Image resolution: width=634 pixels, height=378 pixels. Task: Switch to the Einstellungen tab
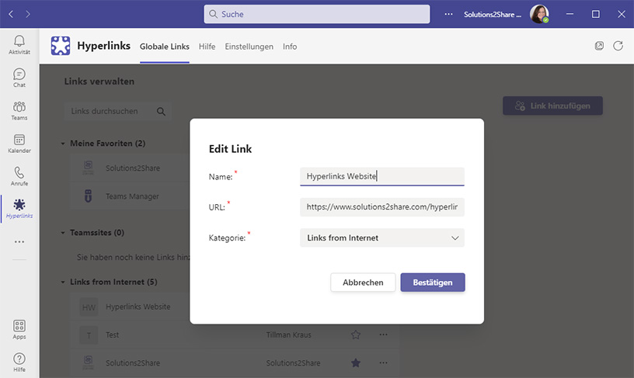249,47
